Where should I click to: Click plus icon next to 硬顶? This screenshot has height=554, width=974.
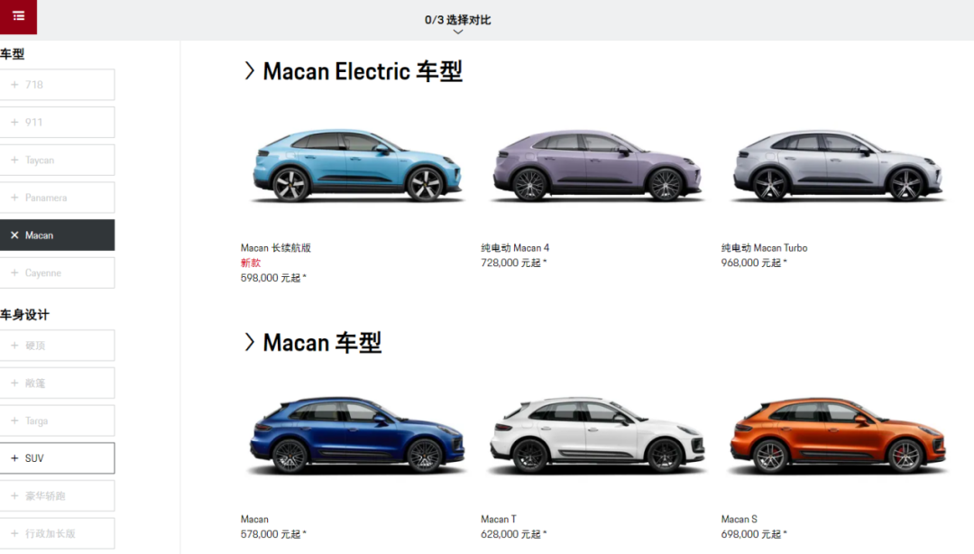tap(14, 345)
